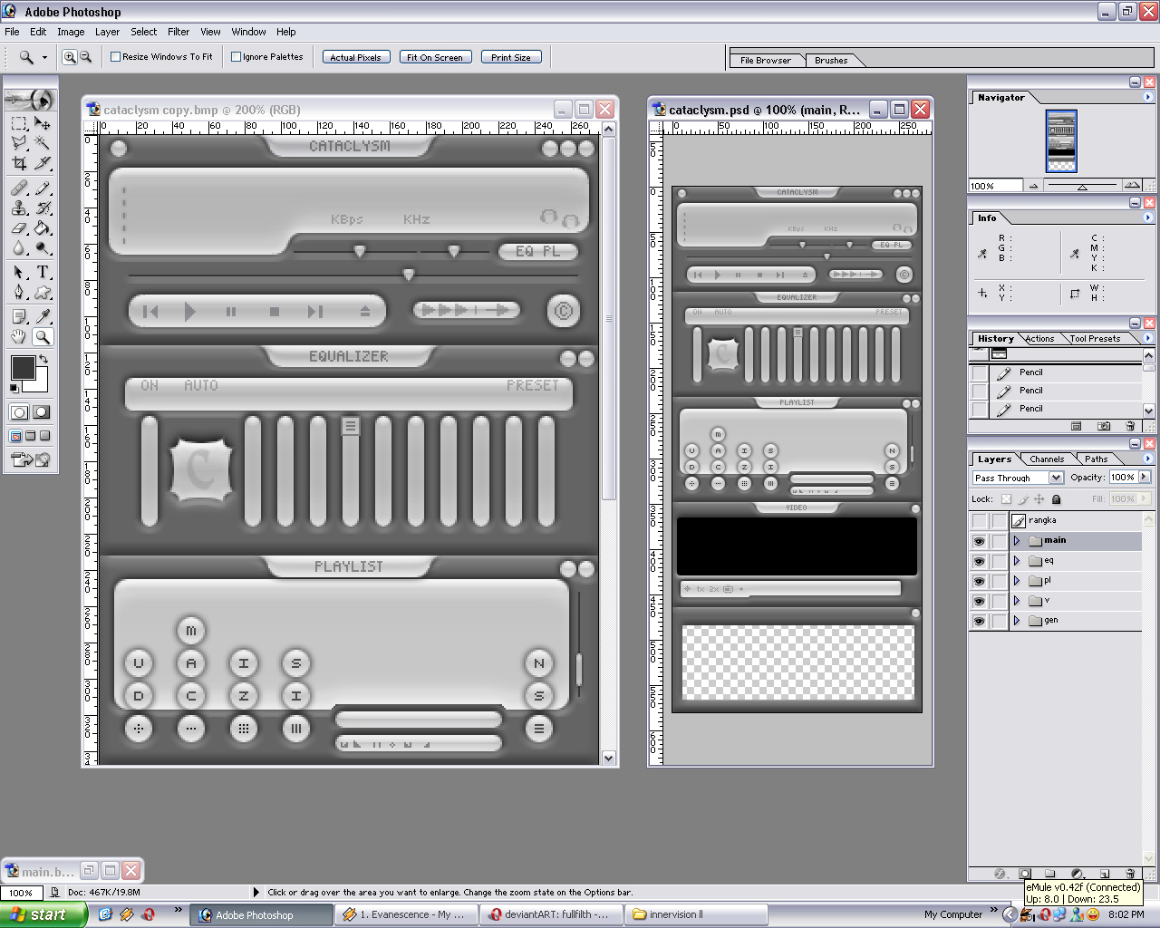Expand the pl layer set
This screenshot has width=1160, height=928.
click(x=1017, y=581)
